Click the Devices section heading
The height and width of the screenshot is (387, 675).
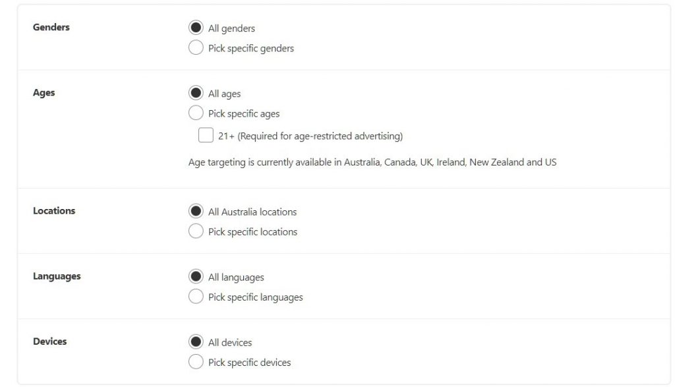tap(50, 342)
